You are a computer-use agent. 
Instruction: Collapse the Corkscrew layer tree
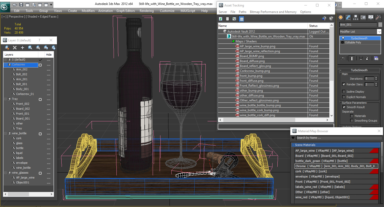(5, 65)
